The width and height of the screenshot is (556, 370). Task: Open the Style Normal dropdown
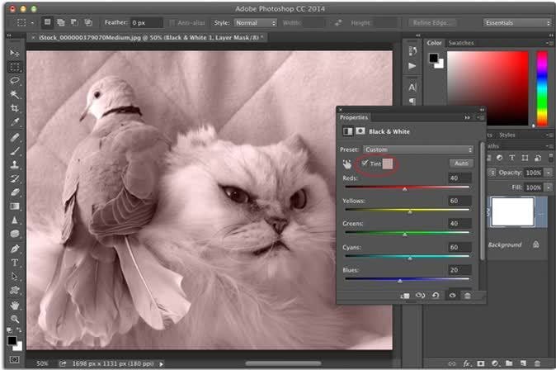click(x=255, y=23)
